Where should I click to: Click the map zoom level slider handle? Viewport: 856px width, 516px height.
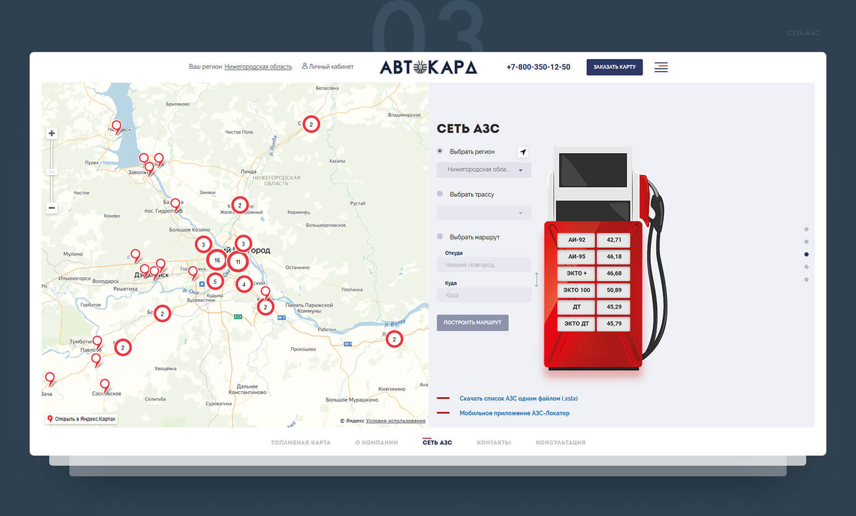(x=51, y=172)
